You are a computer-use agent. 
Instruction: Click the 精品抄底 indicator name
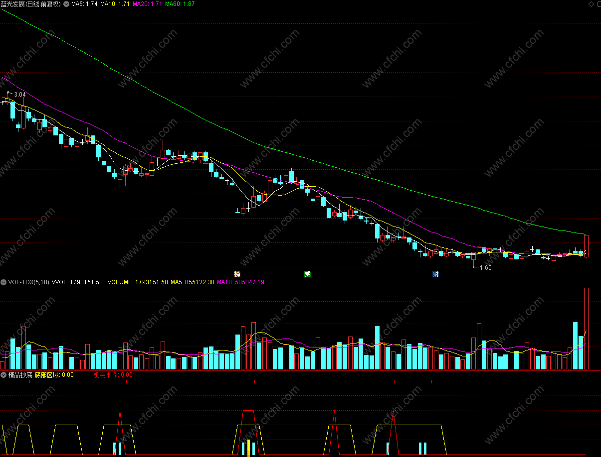20,375
